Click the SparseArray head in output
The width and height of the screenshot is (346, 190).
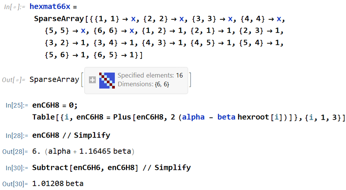(x=54, y=79)
